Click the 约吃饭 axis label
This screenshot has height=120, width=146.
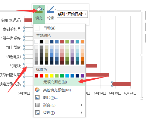click(x=15, y=66)
